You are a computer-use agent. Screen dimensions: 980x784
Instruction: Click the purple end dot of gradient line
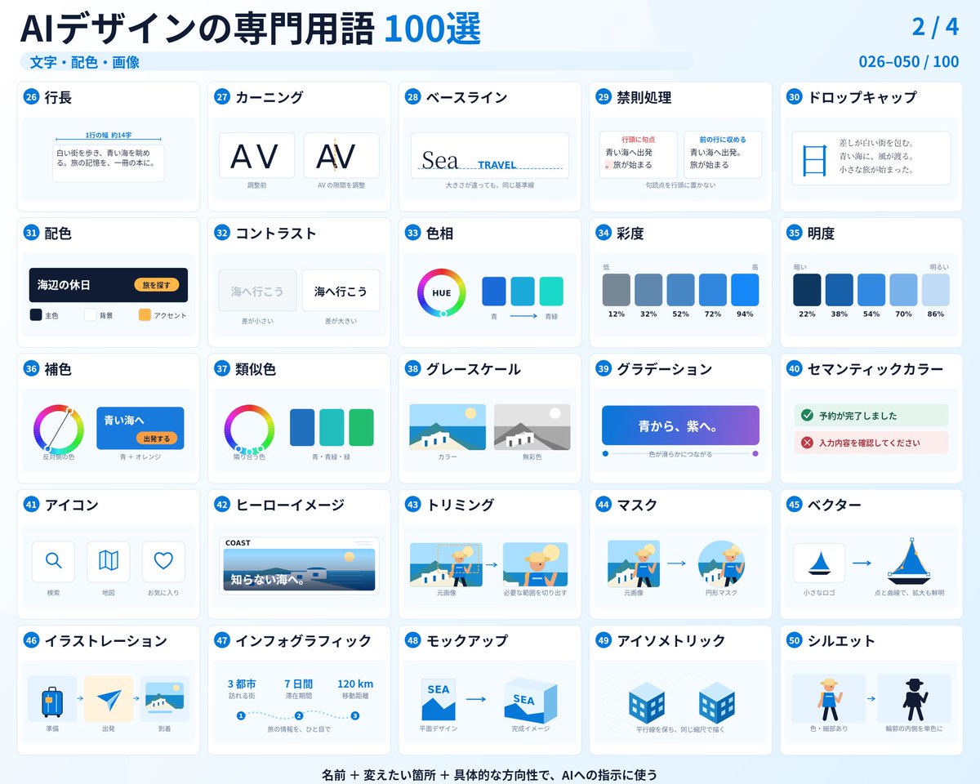[x=755, y=453]
